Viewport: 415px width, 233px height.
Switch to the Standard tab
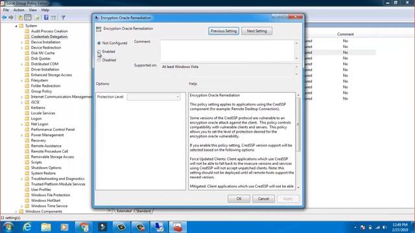click(x=143, y=211)
